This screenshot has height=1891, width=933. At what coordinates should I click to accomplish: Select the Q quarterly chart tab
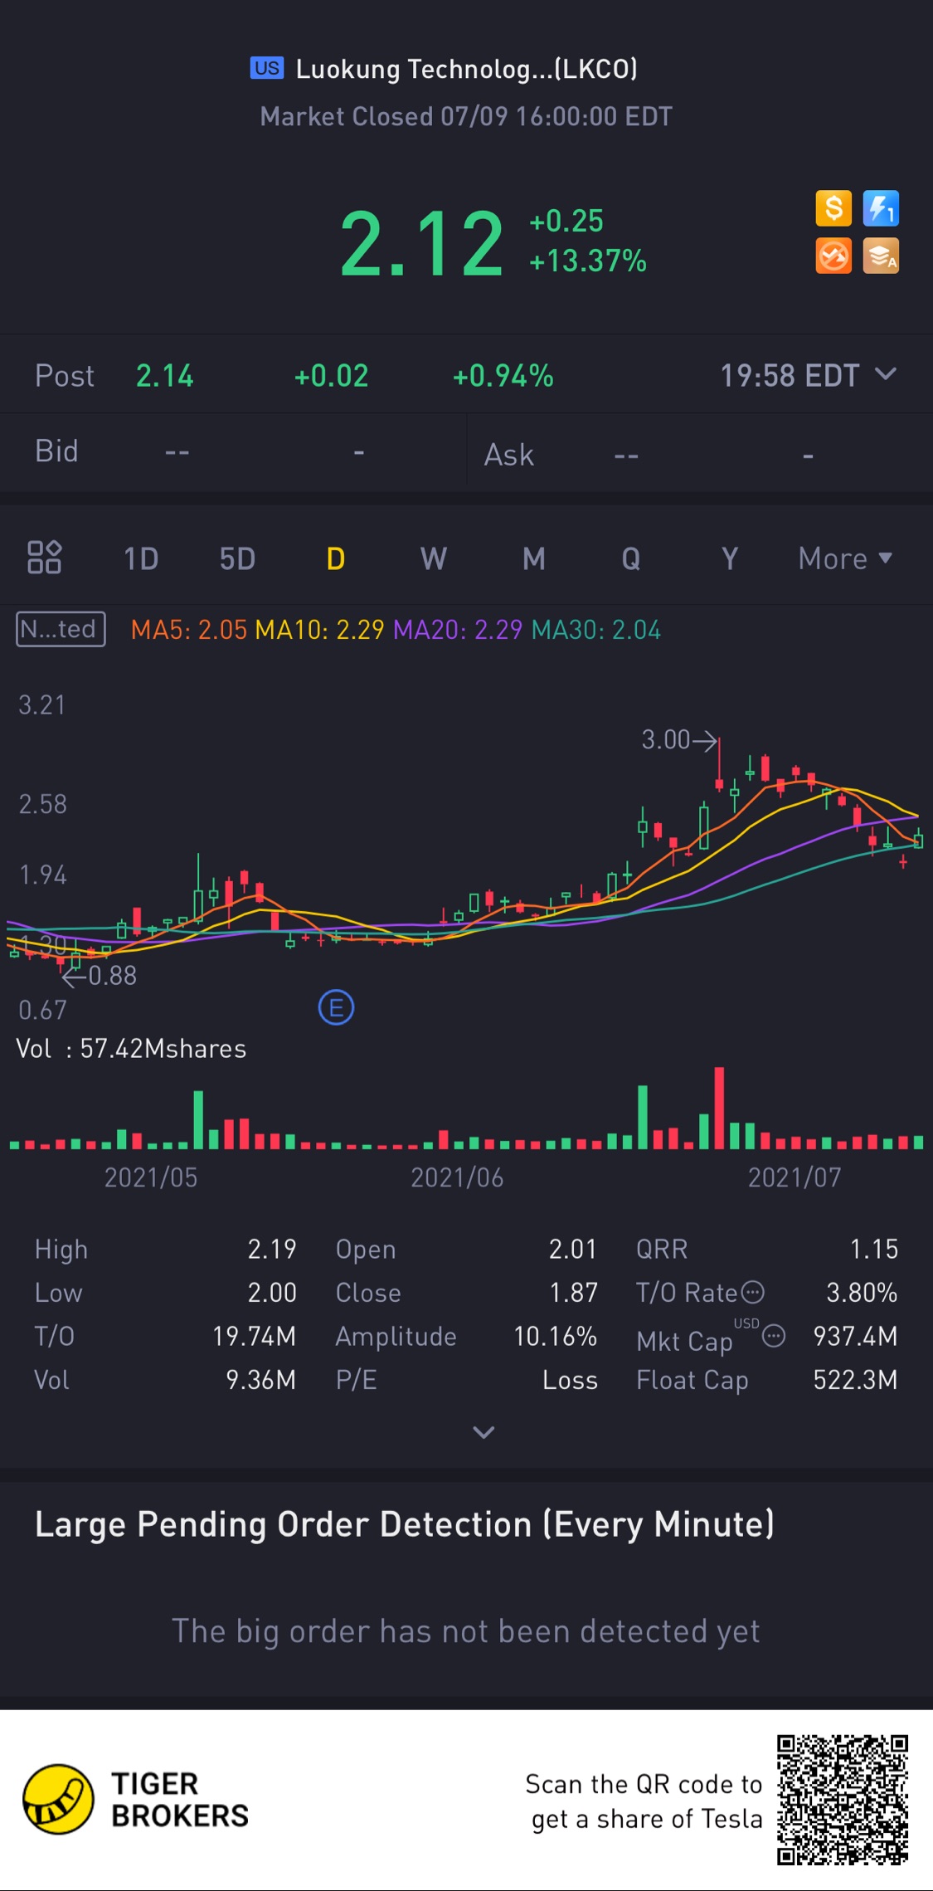pos(631,558)
